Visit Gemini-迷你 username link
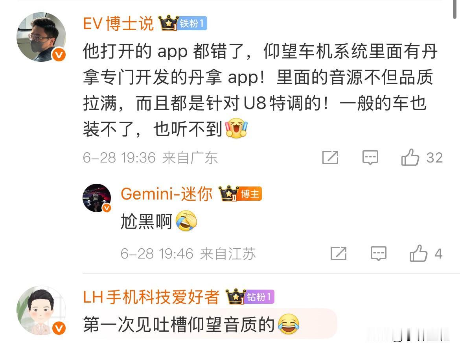This screenshot has width=460, height=351. [x=167, y=194]
